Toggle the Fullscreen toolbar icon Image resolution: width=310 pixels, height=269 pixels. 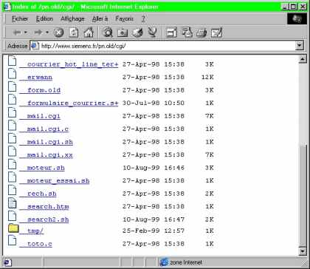coord(171,33)
